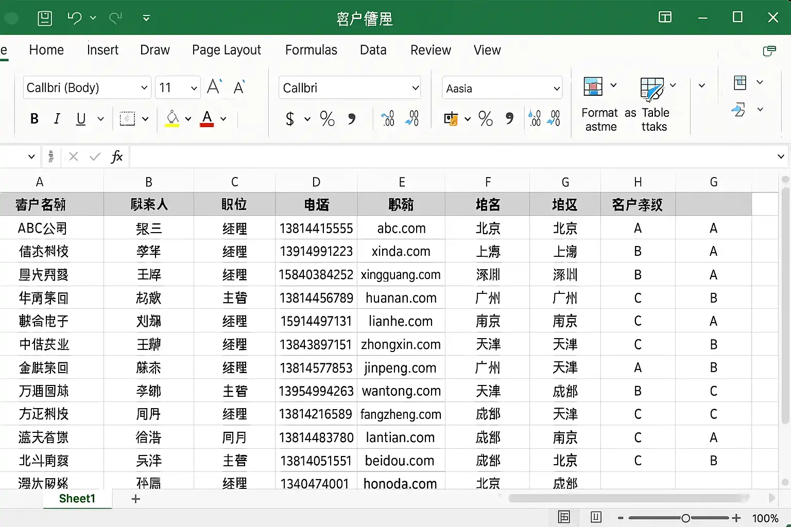The height and width of the screenshot is (527, 791).
Task: Click the Undo arrow icon
Action: coord(75,19)
